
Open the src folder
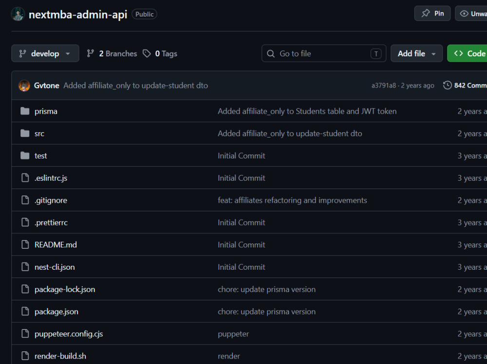(39, 134)
